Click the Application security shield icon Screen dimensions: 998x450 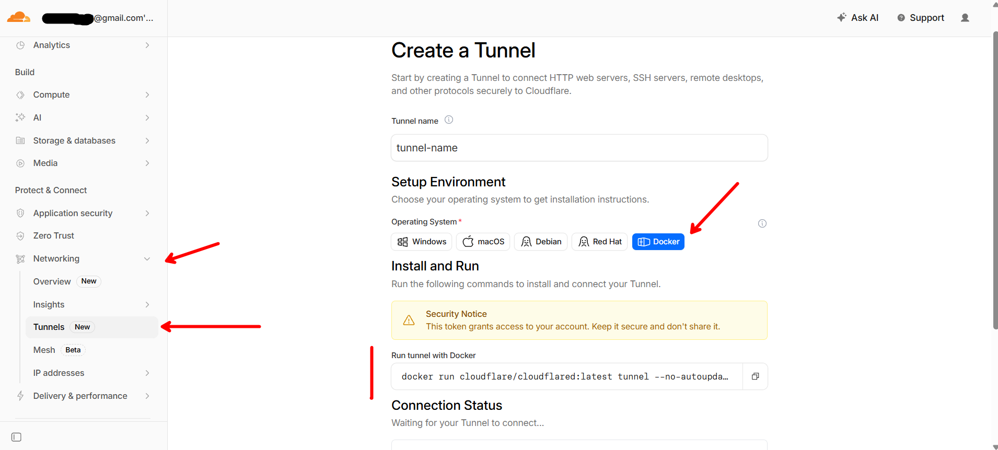(20, 213)
